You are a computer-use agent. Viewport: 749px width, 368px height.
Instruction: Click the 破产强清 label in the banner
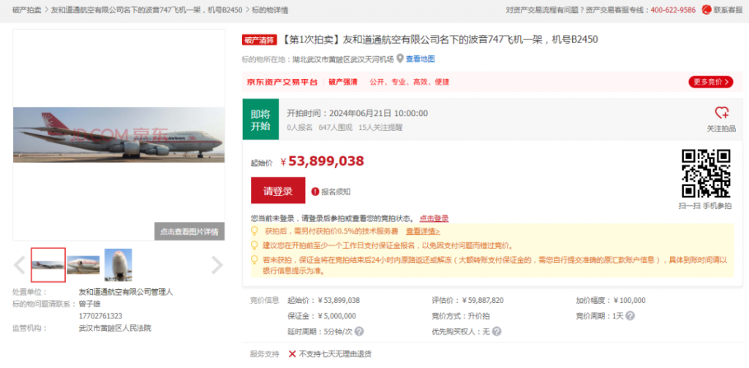tap(343, 82)
